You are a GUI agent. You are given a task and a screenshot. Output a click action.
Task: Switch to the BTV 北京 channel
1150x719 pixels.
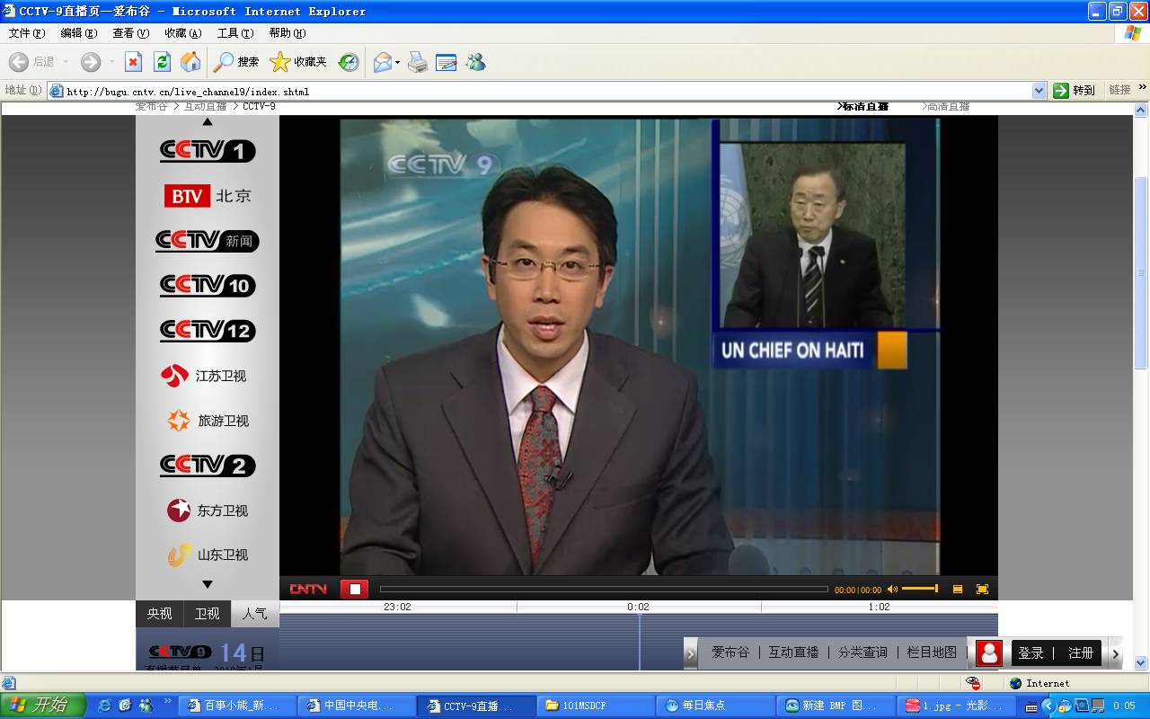click(208, 196)
